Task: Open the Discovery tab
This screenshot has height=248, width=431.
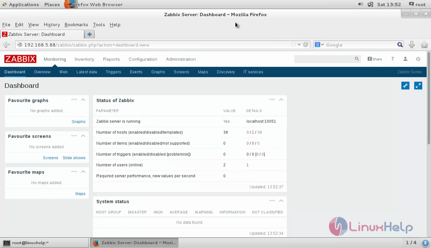Action: coord(226,72)
